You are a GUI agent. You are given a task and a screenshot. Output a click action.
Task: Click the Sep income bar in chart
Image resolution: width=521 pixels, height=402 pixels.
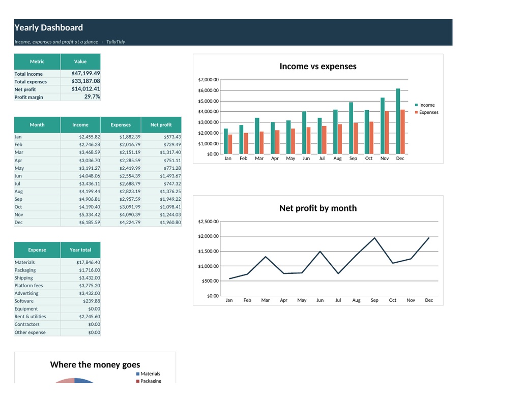click(x=351, y=128)
